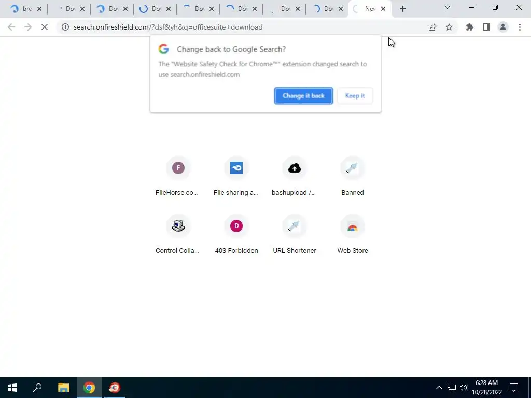
Task: Go back to previous page
Action: [11, 27]
